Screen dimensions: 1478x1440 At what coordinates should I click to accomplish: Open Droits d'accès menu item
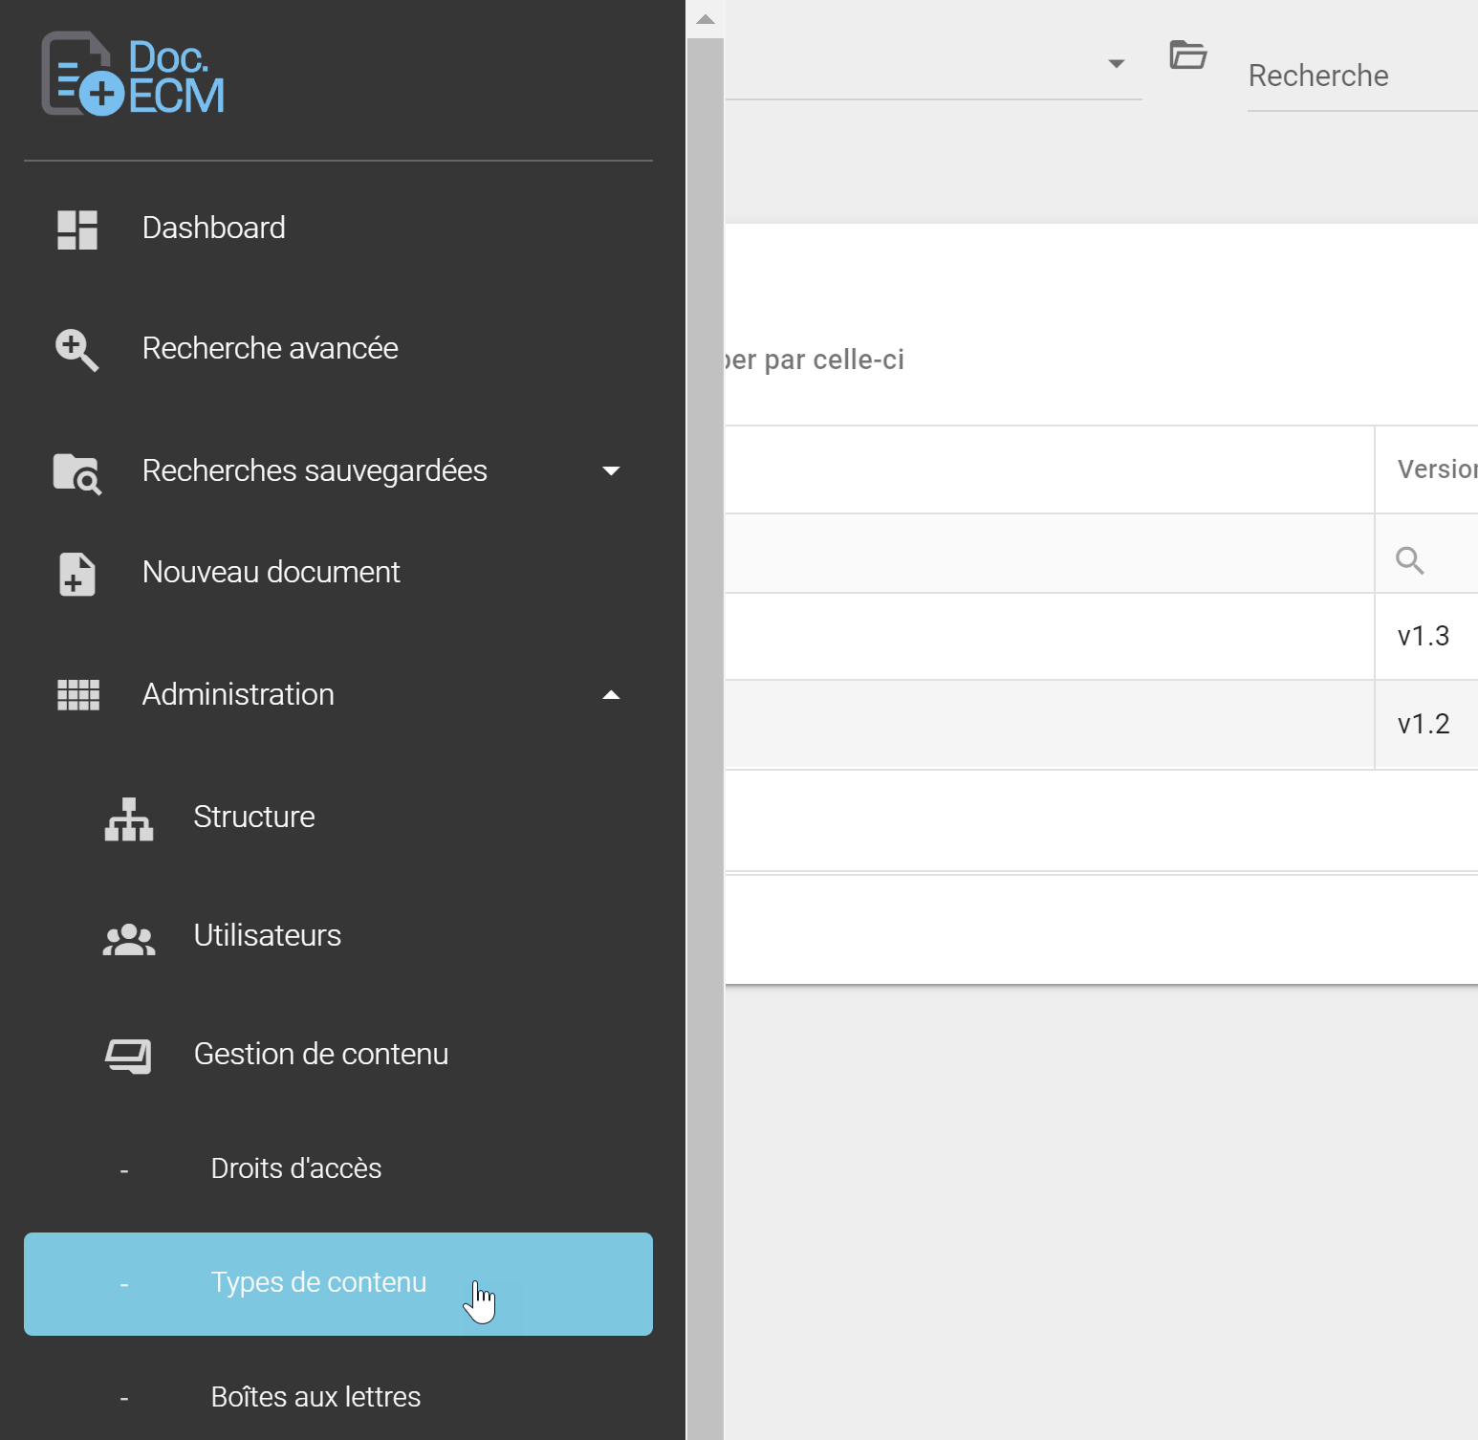[x=296, y=1168]
